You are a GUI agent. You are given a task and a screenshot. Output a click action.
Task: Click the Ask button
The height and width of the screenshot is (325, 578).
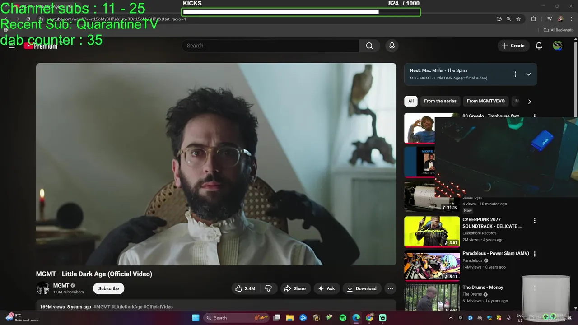[x=326, y=288]
